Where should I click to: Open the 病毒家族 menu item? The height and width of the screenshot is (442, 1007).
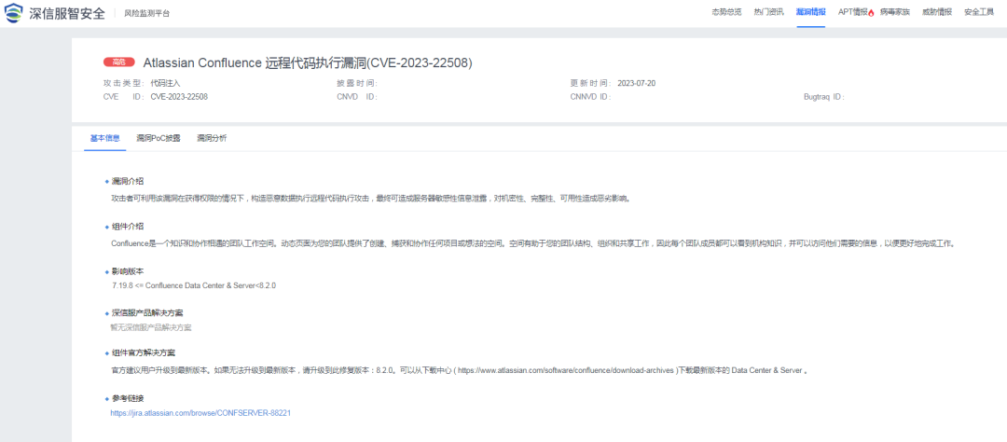coord(895,12)
